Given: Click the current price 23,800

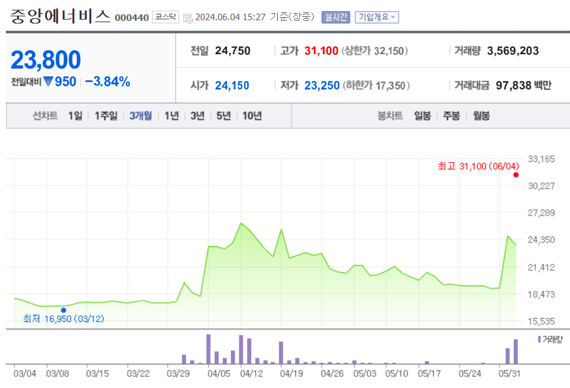Looking at the screenshot, I should [x=46, y=59].
